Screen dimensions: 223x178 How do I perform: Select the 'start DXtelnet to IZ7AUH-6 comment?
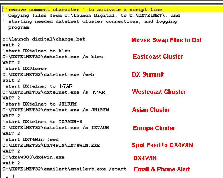pos(42,122)
